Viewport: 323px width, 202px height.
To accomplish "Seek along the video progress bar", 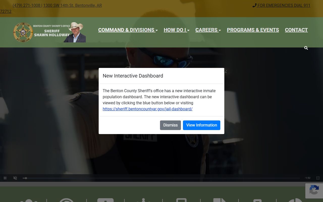I will (161, 178).
